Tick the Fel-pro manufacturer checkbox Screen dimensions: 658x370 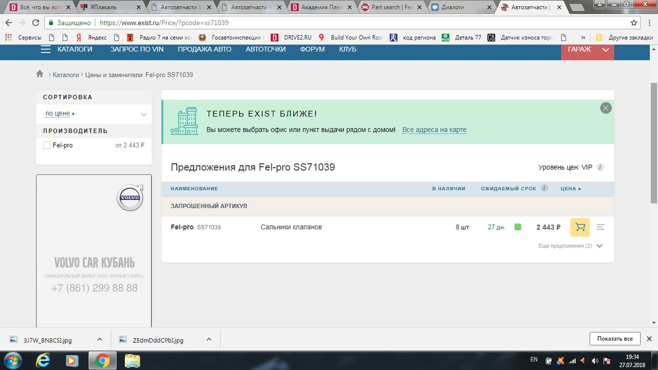pos(47,145)
